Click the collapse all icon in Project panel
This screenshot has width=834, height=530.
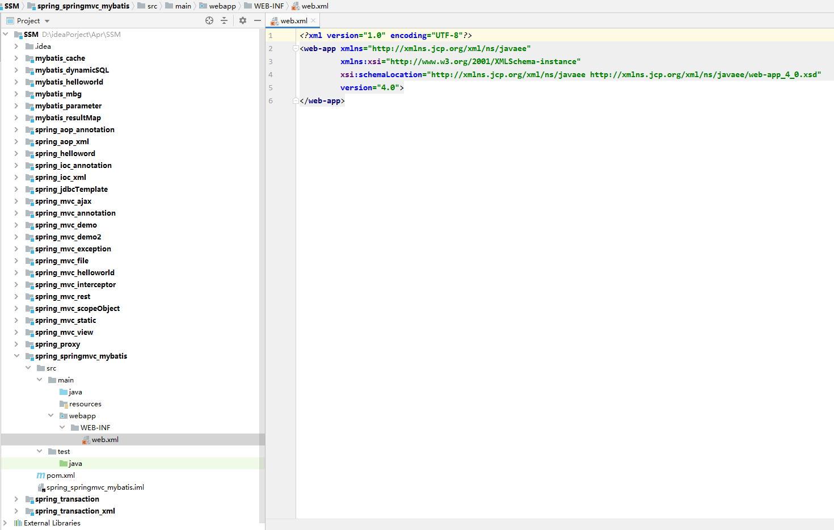224,20
